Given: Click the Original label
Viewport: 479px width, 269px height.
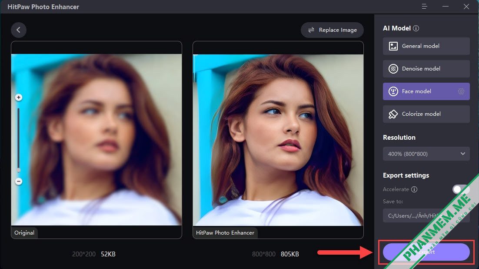Looking at the screenshot, I should [24, 232].
